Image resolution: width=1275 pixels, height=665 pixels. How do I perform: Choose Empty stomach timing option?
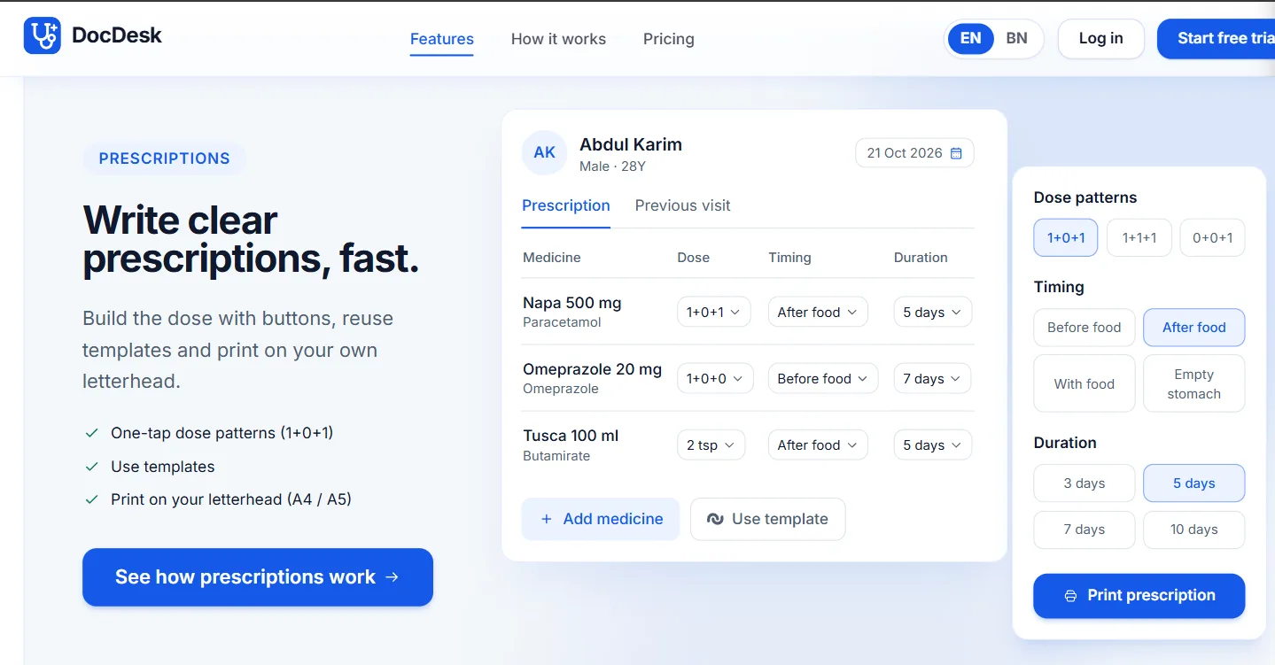click(1194, 383)
